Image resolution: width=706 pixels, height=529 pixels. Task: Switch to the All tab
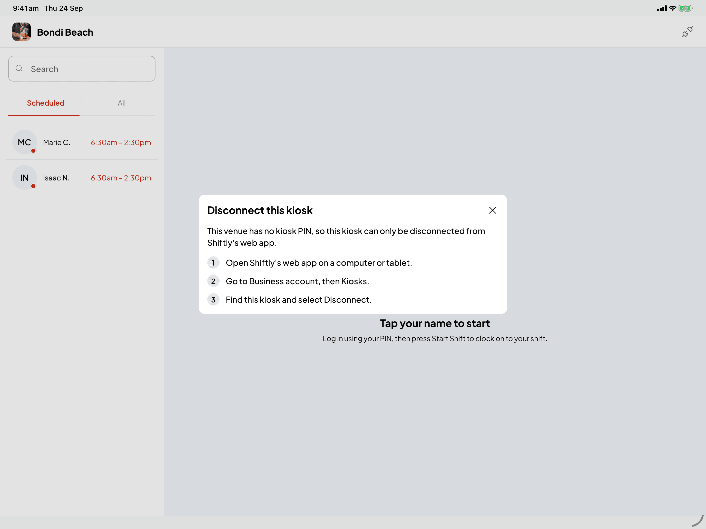pyautogui.click(x=122, y=103)
